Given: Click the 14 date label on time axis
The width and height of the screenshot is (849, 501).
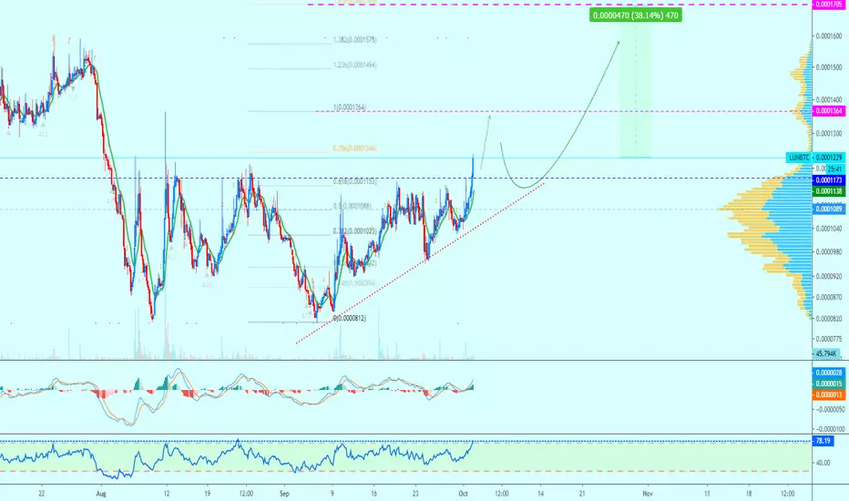Looking at the screenshot, I should pyautogui.click(x=540, y=494).
